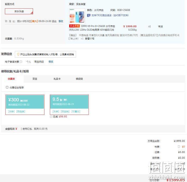Image resolution: width=187 pixels, height=182 pixels.
Task: Switch to the 礼品卡 tab
Action: click(x=57, y=79)
